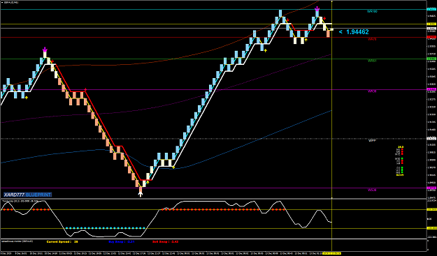Click the upper yellow level tag on the oscillator scale
The image size is (437, 256).
point(431,209)
